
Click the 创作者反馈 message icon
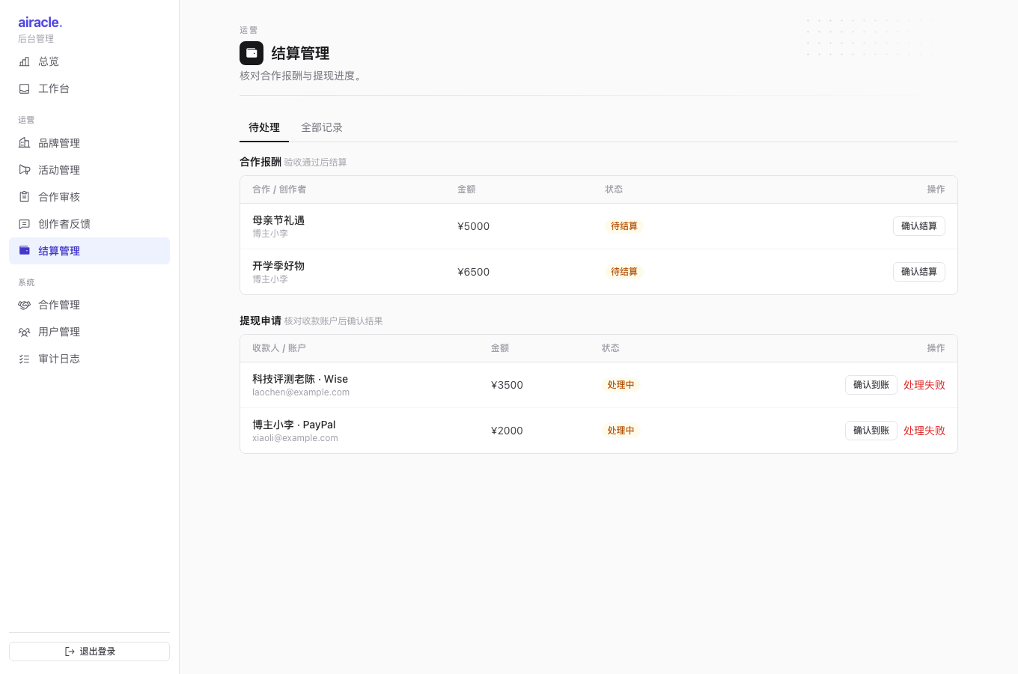pos(25,224)
